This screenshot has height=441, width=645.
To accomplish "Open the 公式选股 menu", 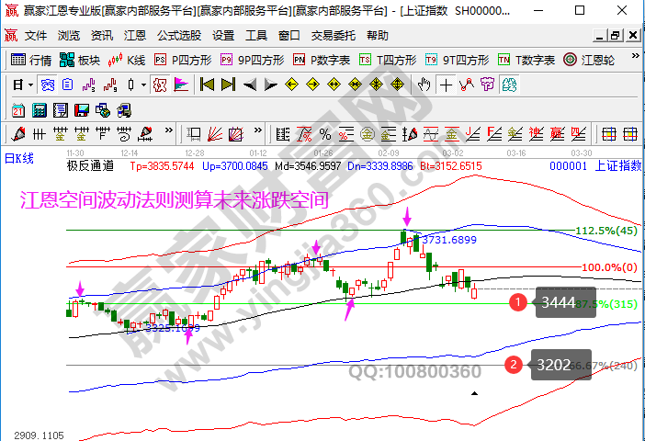I will point(178,36).
